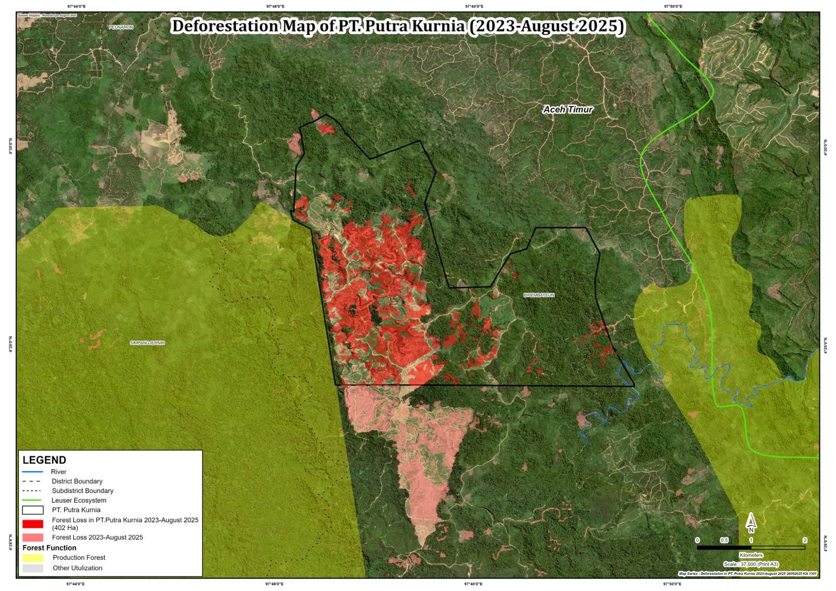
Task: Click the District Boundary dashed line symbol
Action: tap(32, 481)
